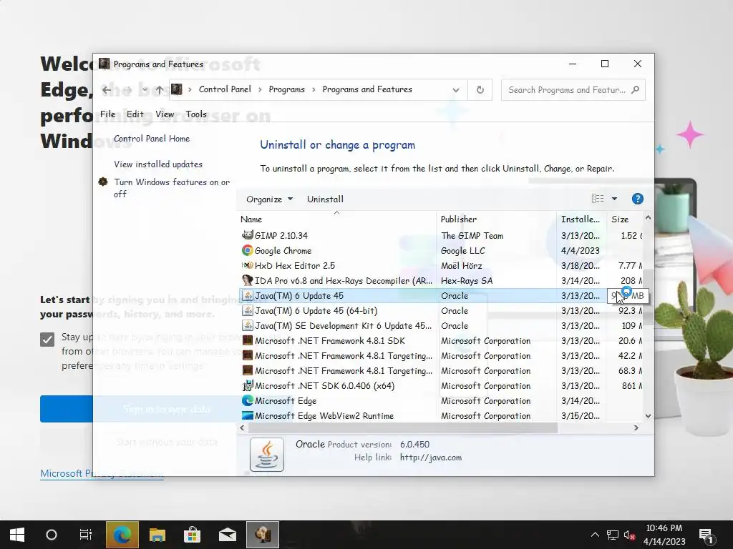Click the HxD Hex Editor 2.5 icon
The width and height of the screenshot is (733, 549).
pos(247,265)
